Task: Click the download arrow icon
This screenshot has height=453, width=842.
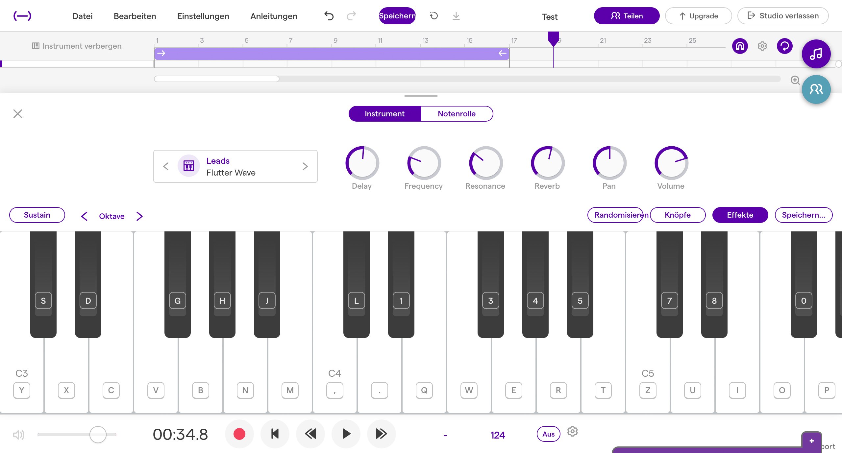Action: [456, 16]
